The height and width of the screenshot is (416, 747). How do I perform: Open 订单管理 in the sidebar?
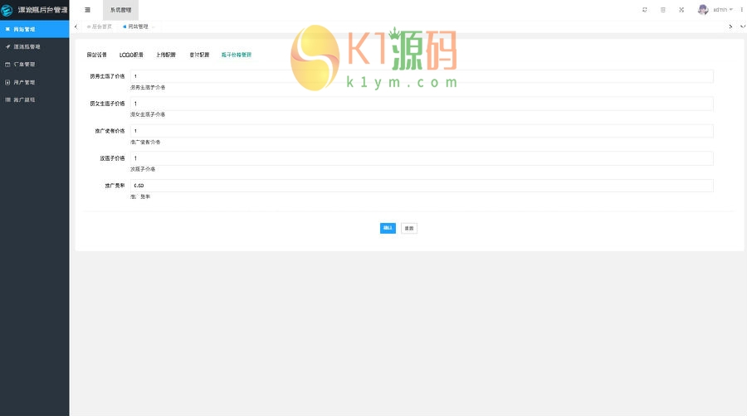click(x=34, y=64)
